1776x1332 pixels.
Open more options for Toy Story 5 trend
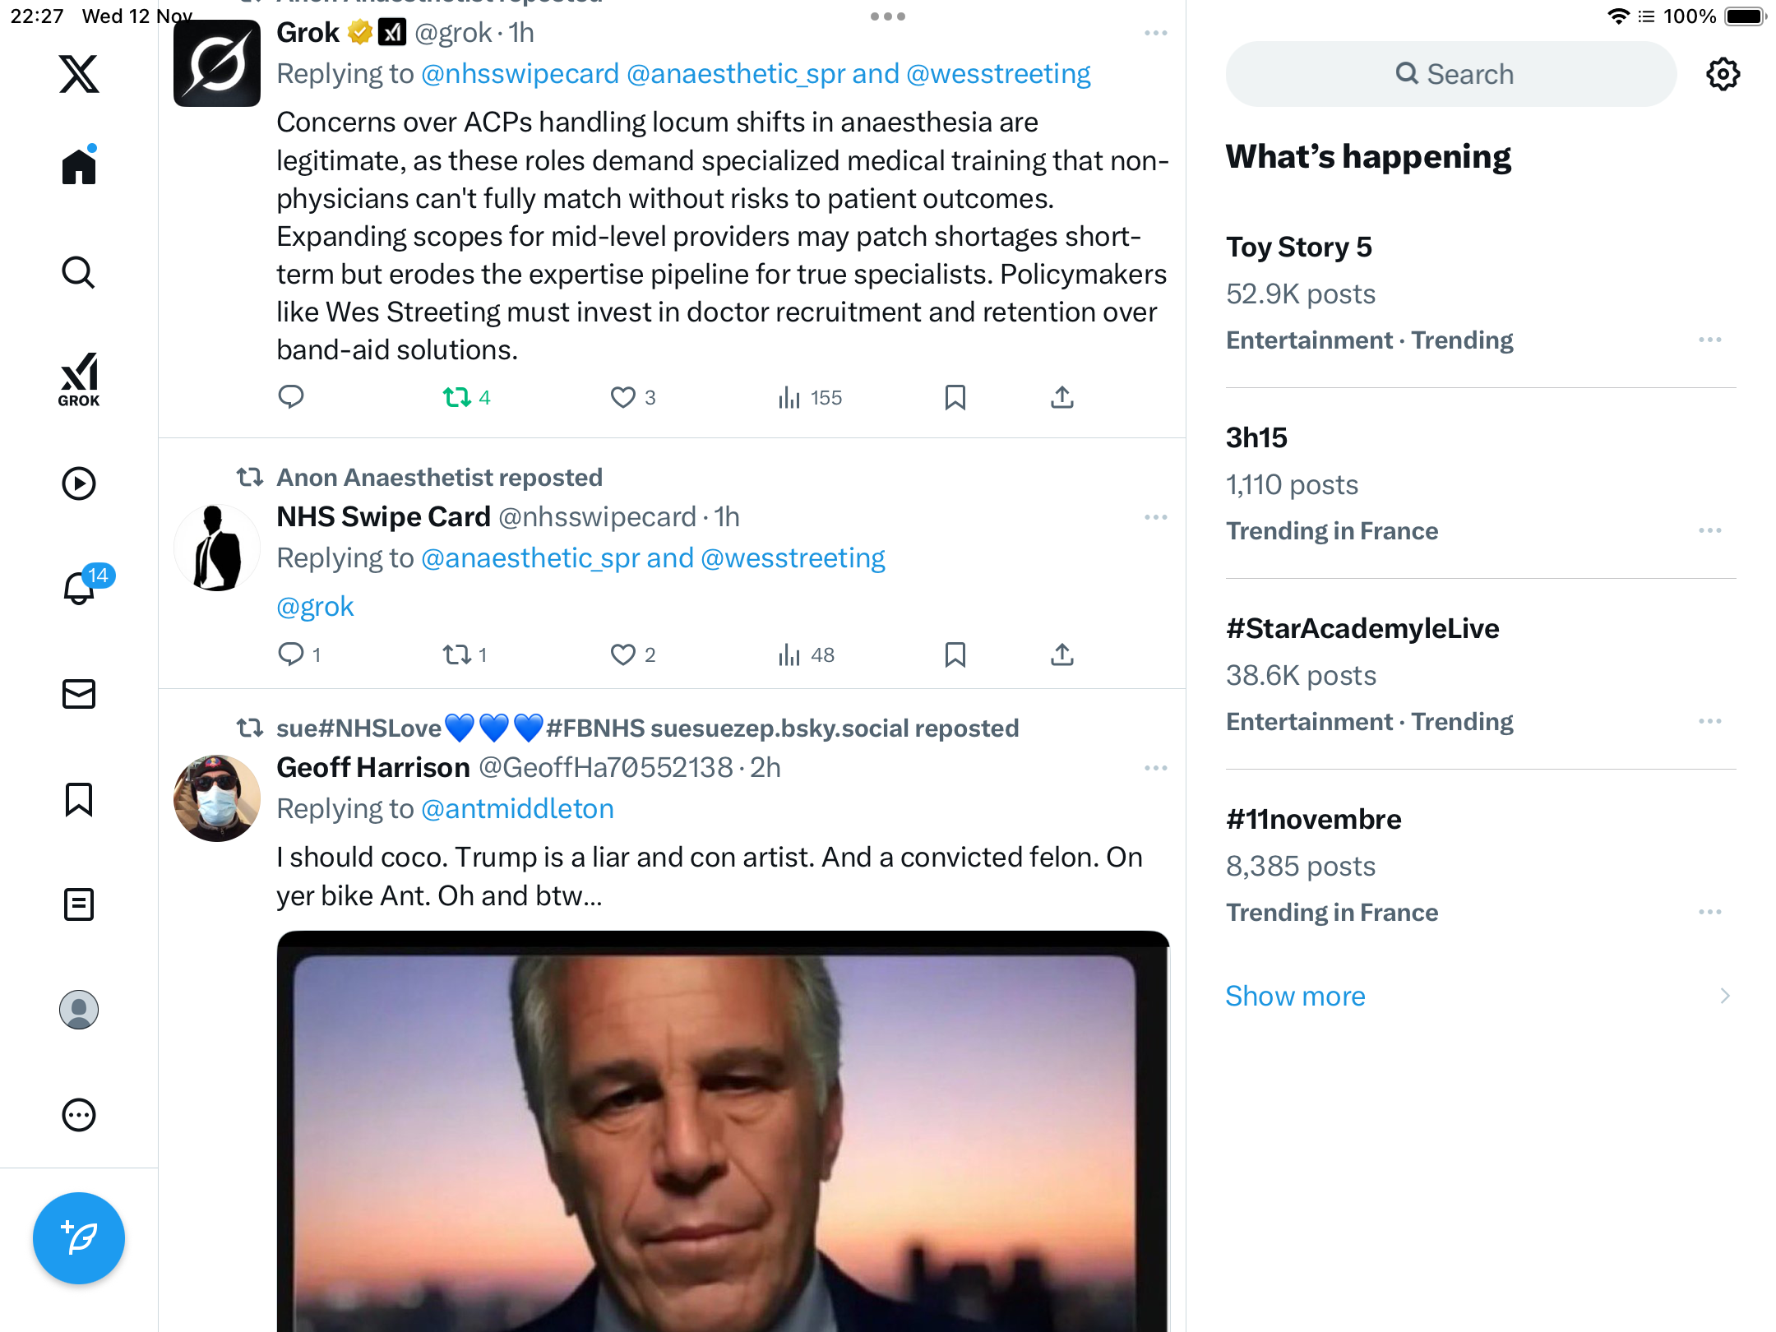click(1709, 340)
